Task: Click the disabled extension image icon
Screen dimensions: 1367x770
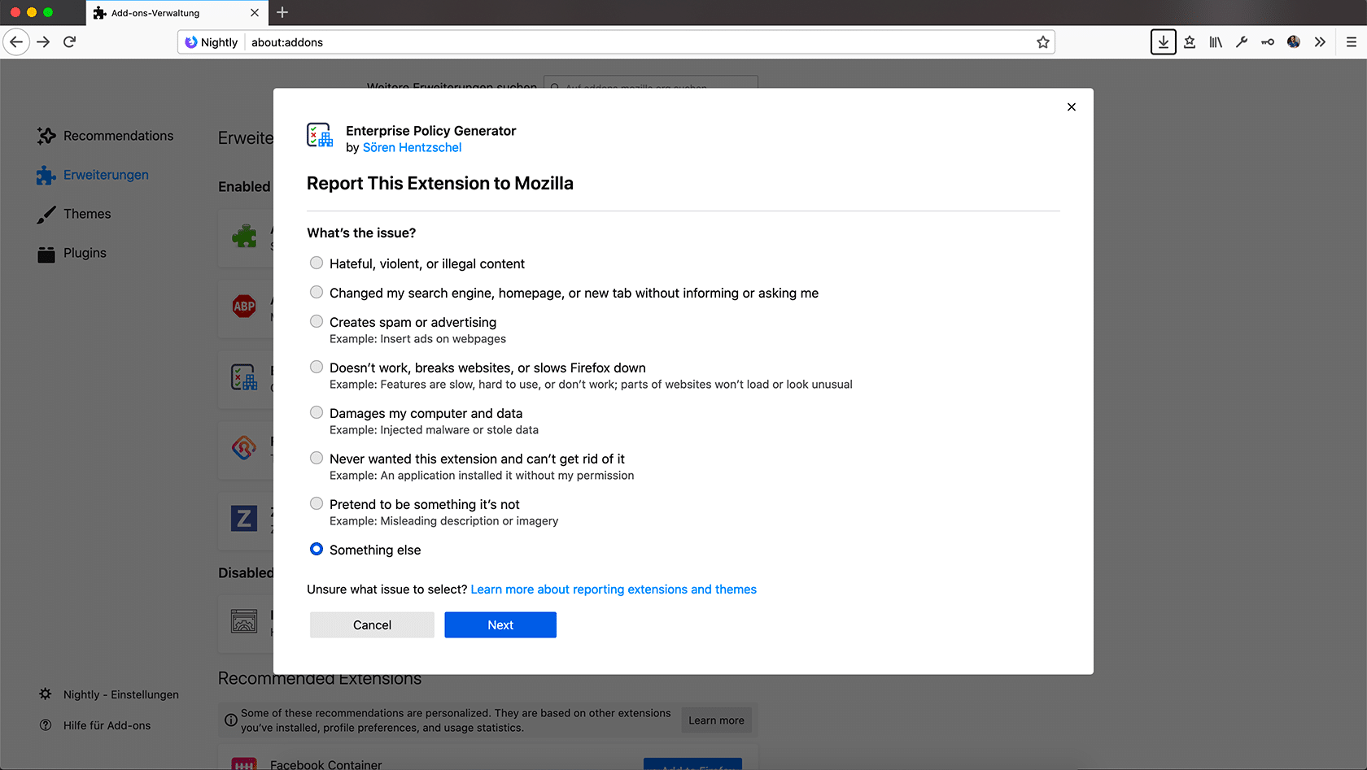Action: [244, 621]
